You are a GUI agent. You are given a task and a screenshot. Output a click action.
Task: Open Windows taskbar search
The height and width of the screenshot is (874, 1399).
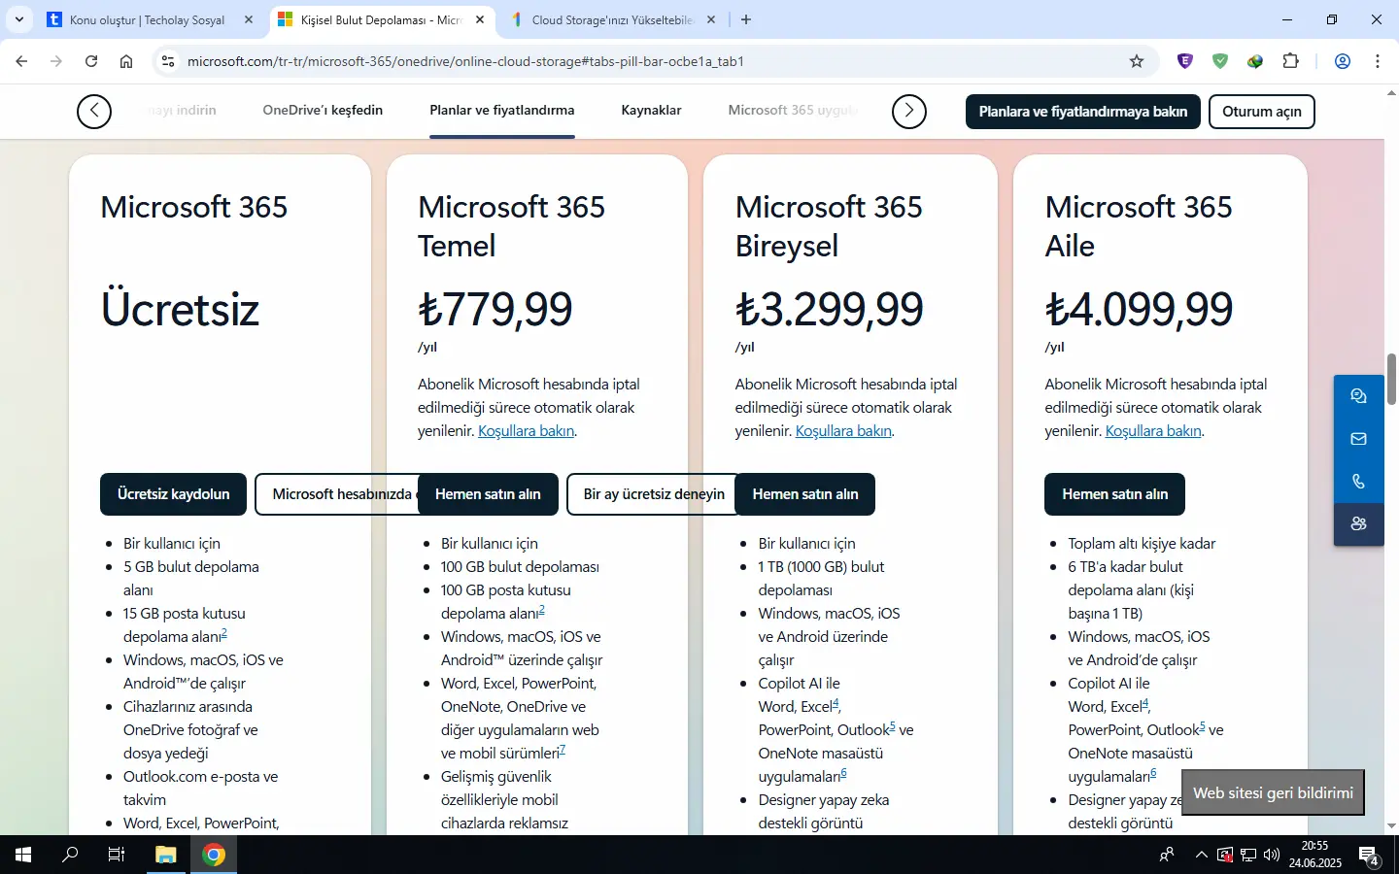[x=70, y=855]
